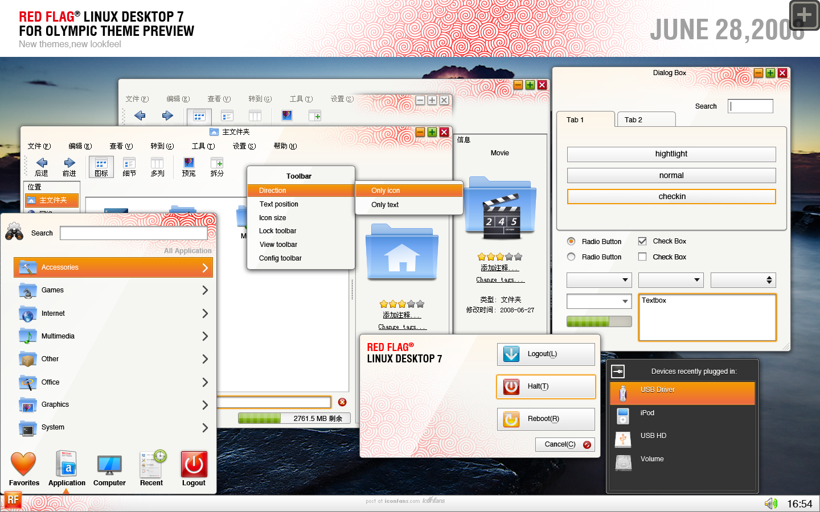
Task: Expand the Internet category
Action: [113, 313]
